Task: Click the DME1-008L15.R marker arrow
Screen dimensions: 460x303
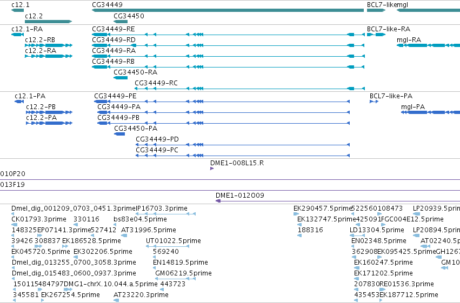Action: (x=212, y=169)
